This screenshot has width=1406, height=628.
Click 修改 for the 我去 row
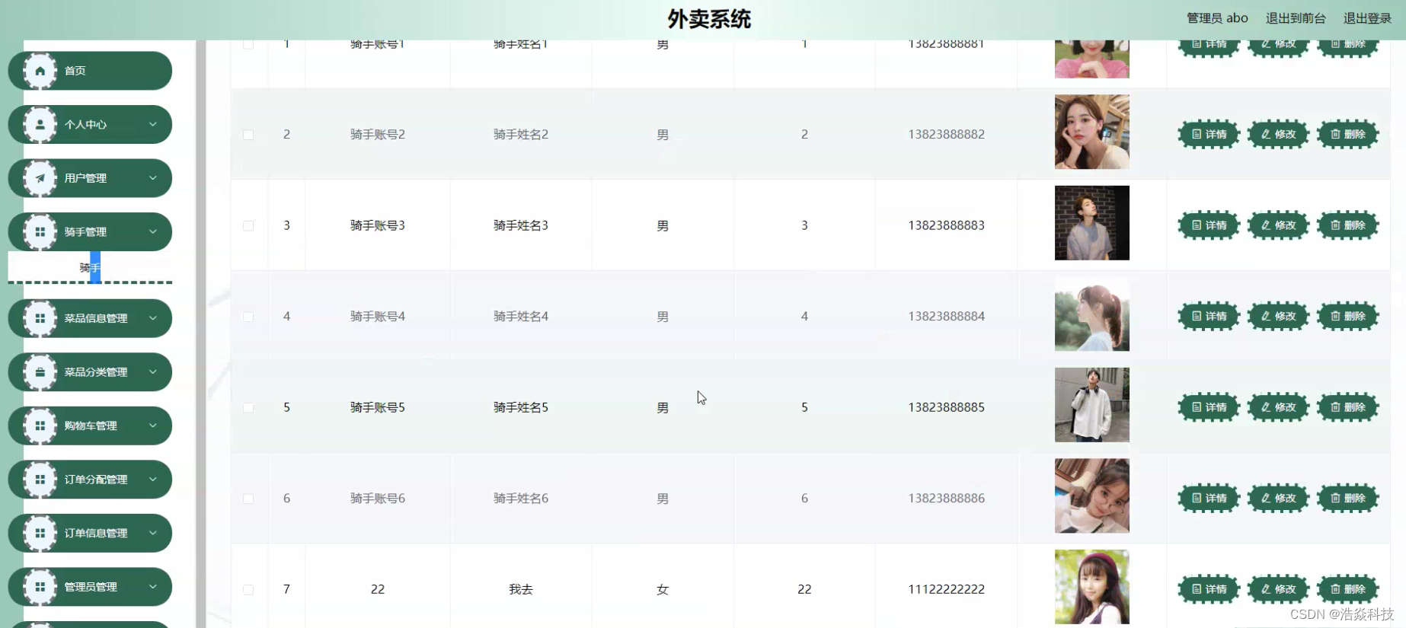[x=1278, y=589]
